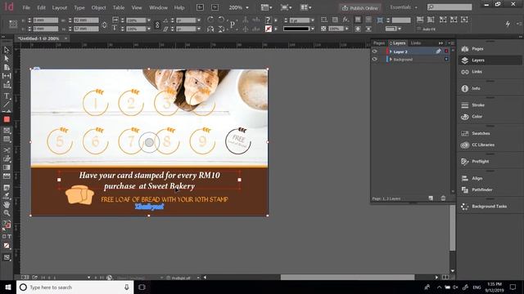524x294 pixels.
Task: Open the zoom level 200% dropdown
Action: point(247,7)
